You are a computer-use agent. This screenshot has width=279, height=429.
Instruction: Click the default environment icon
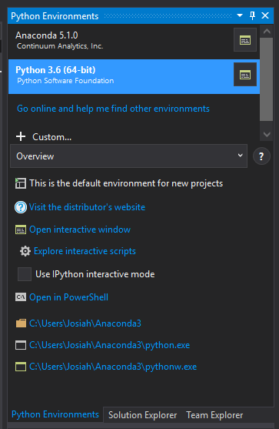21,183
